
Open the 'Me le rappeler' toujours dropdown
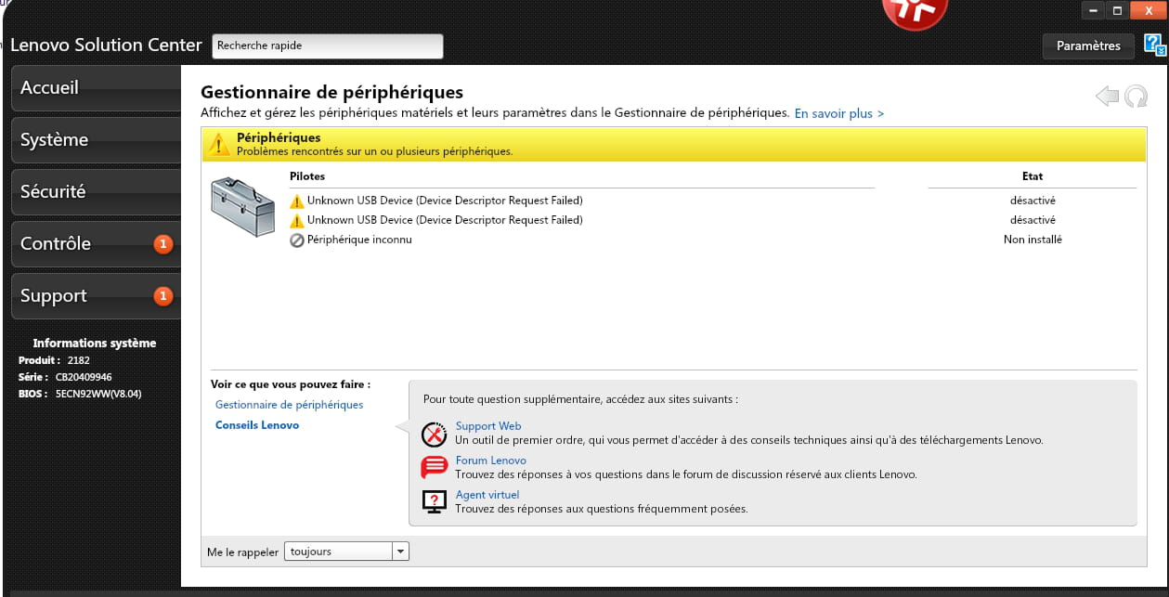coord(346,552)
